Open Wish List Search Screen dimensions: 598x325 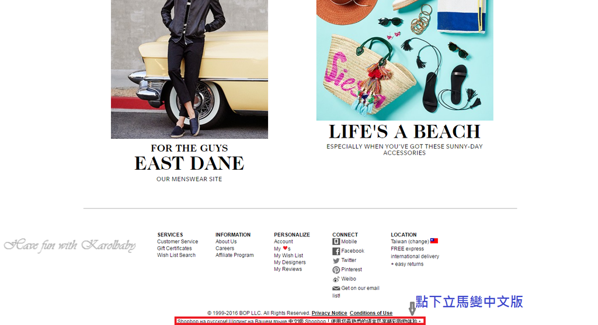(176, 256)
